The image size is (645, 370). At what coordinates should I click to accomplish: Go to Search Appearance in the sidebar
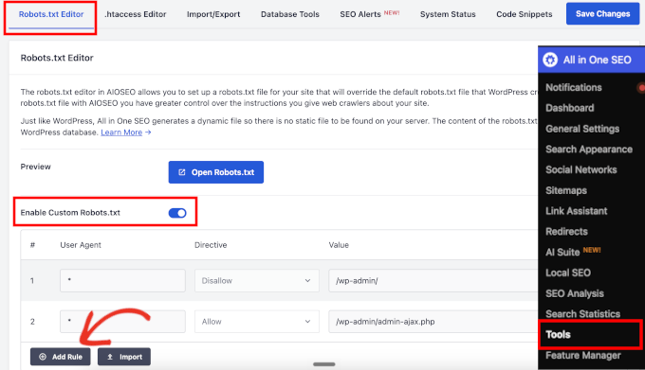click(589, 150)
